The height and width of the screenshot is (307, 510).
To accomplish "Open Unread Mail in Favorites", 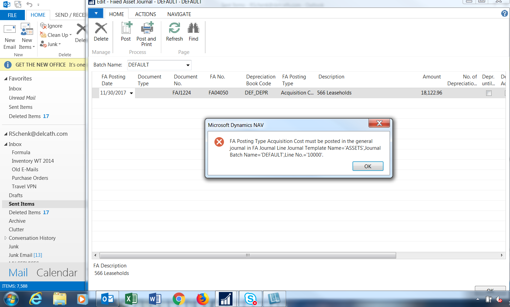I will point(22,98).
